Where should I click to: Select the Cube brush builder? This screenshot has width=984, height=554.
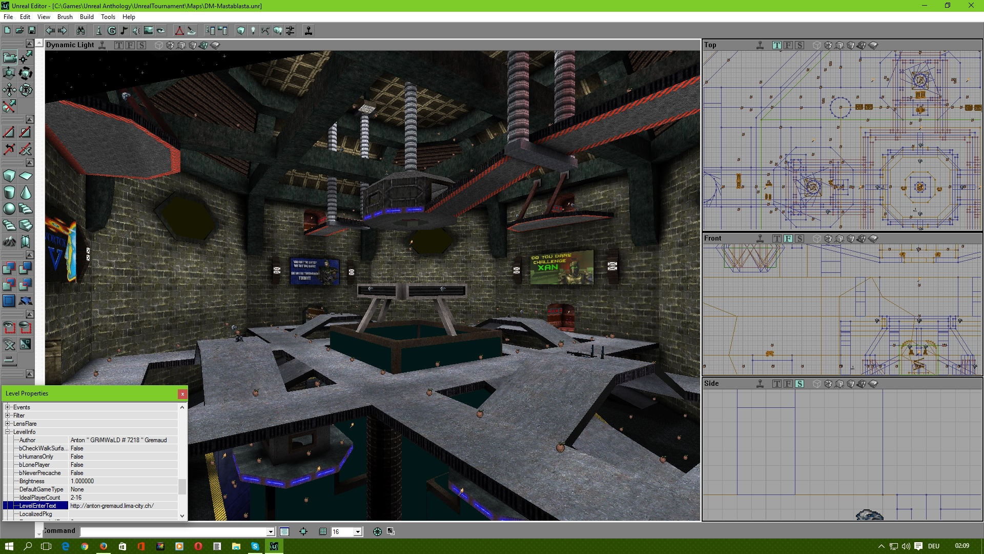(x=9, y=175)
